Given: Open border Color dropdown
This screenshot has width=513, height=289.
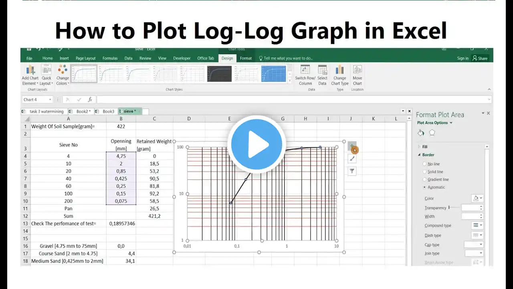Looking at the screenshot, I should (x=477, y=198).
